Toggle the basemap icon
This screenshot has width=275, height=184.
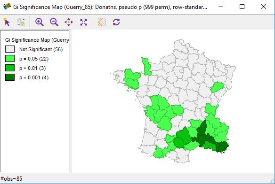point(102,22)
